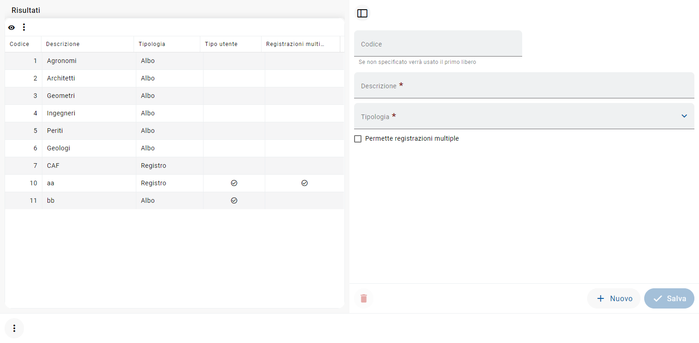Select the Agronomi row
The height and width of the screenshot is (343, 699).
coord(175,61)
